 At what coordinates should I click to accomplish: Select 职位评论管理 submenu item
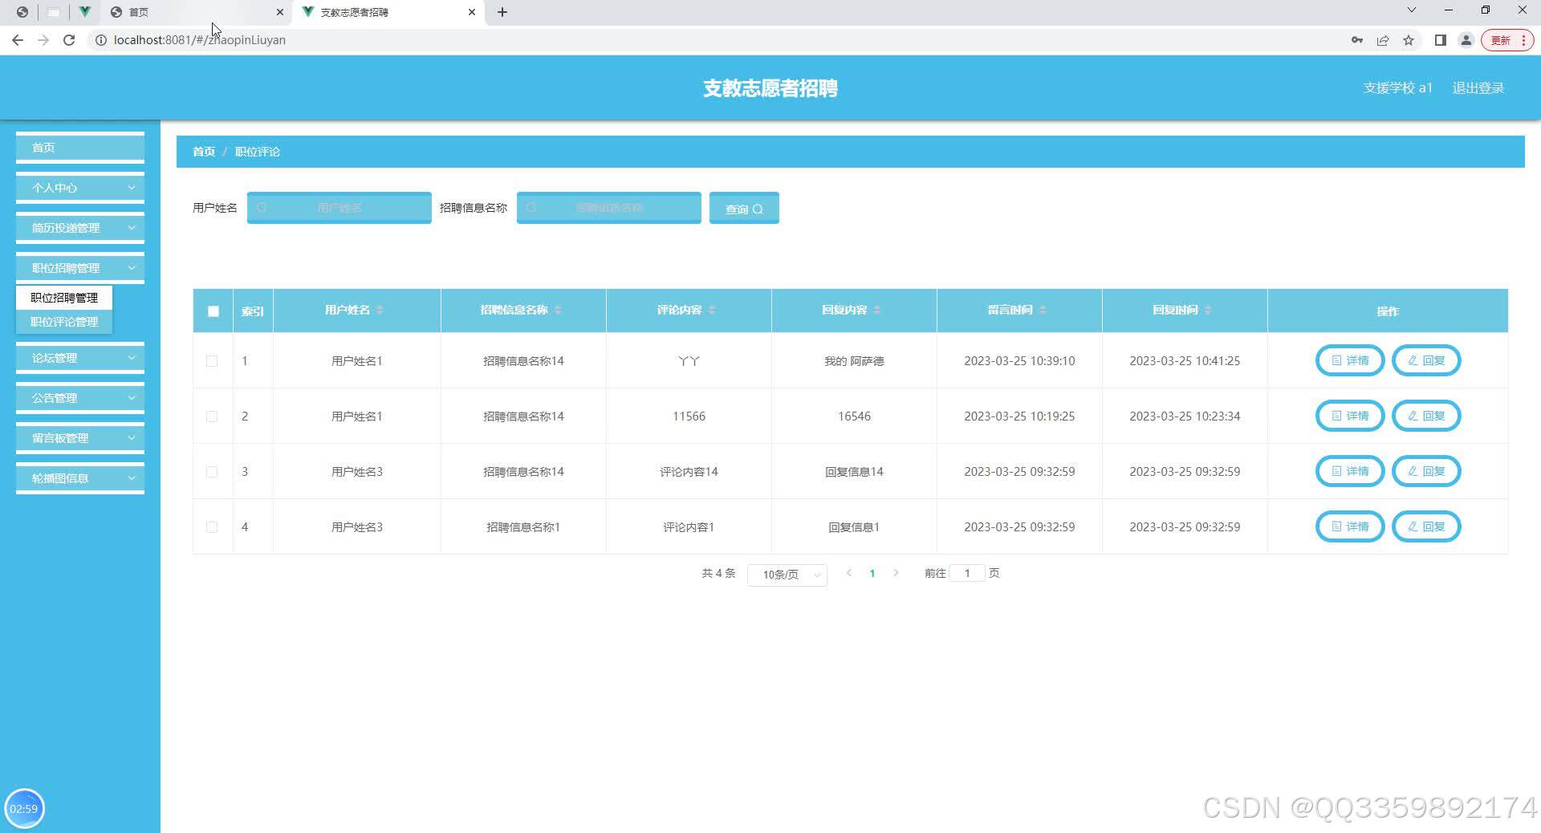pos(64,322)
